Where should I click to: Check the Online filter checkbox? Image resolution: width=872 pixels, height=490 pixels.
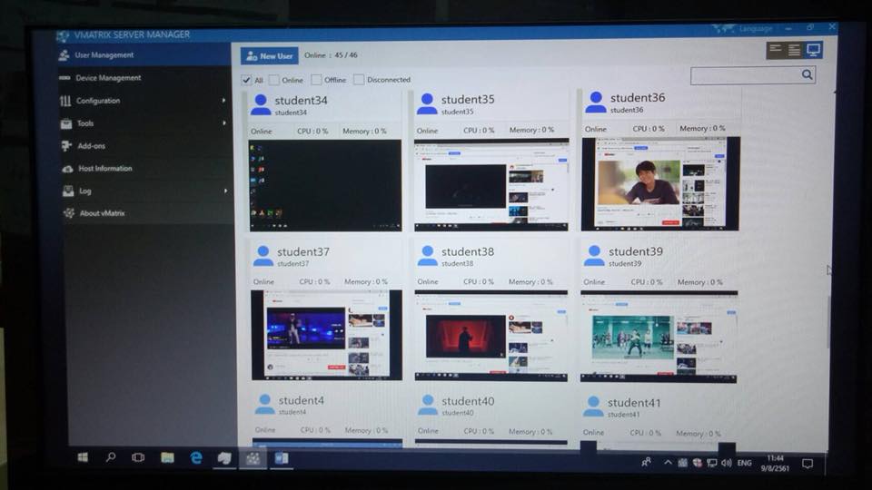(273, 80)
